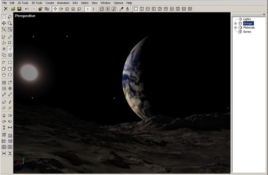Click the move arrows icon in top toolbar
Image resolution: width=268 pixels, height=175 pixels.
55,9
